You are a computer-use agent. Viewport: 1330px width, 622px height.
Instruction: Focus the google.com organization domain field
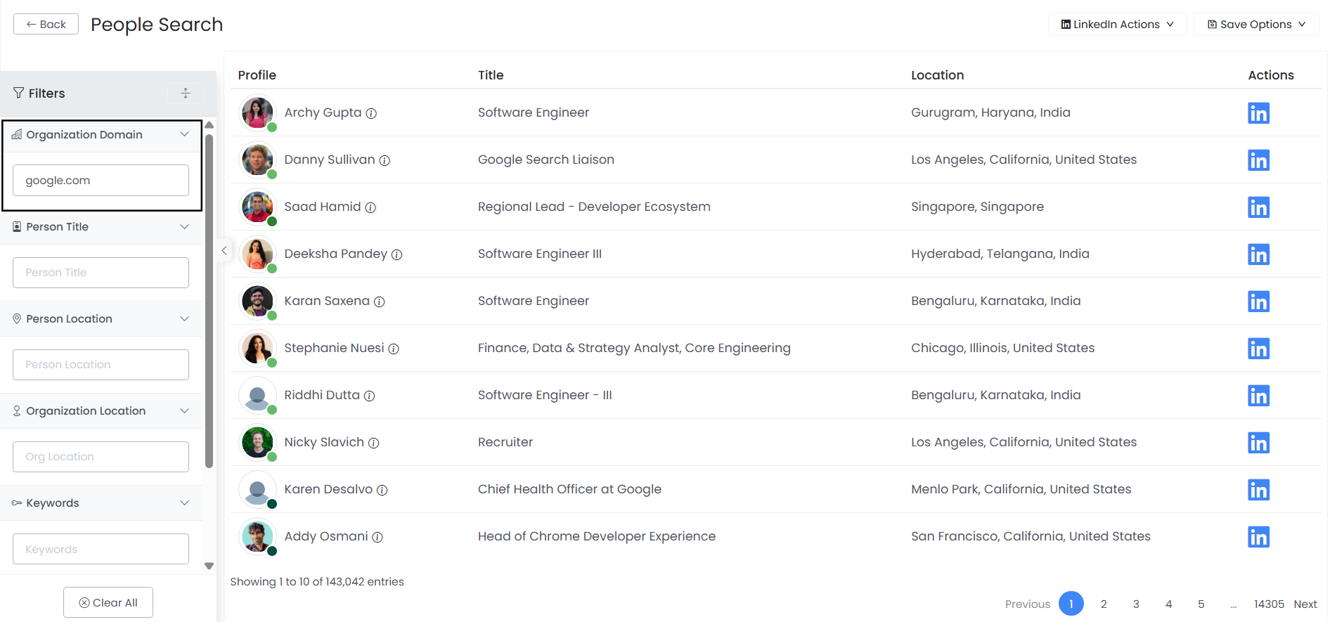coord(101,180)
